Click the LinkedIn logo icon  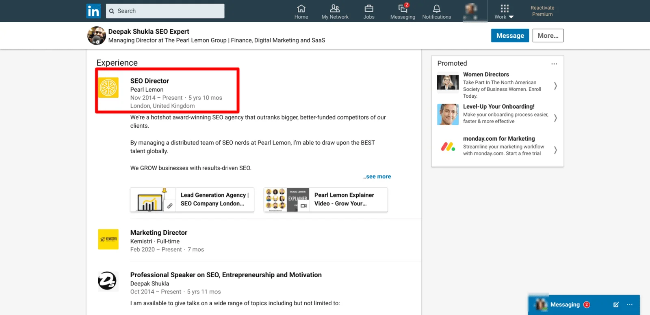tap(93, 11)
